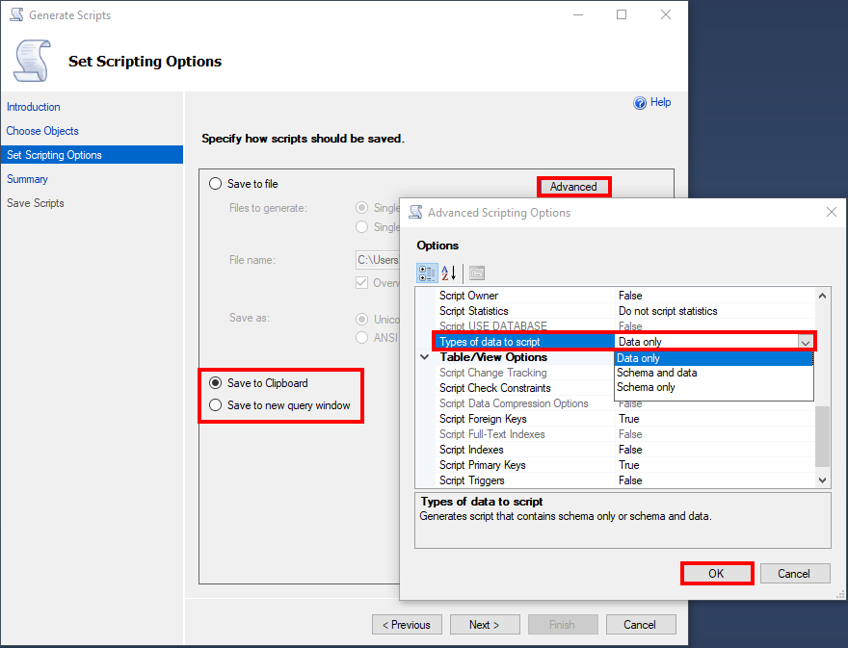The width and height of the screenshot is (848, 648).
Task: Select the Save to Clipboard option
Action: pyautogui.click(x=216, y=383)
